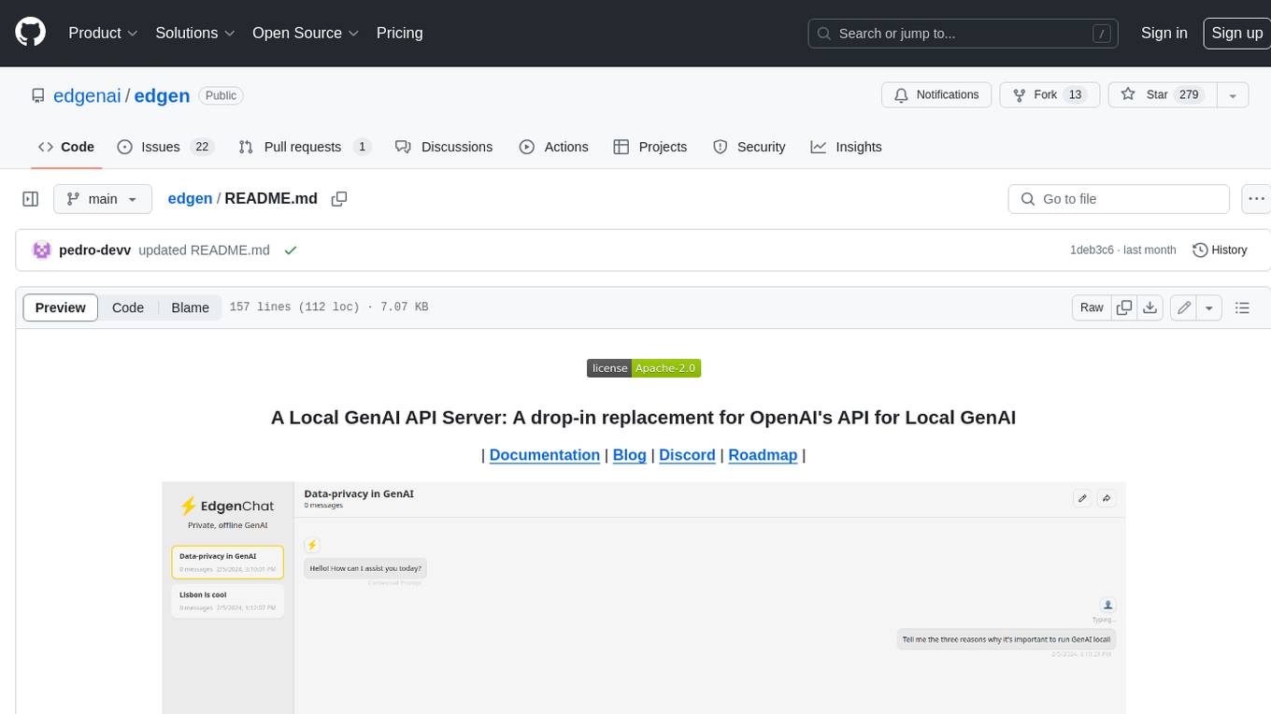Open the edgen repository link
1271x714 pixels.
162,95
